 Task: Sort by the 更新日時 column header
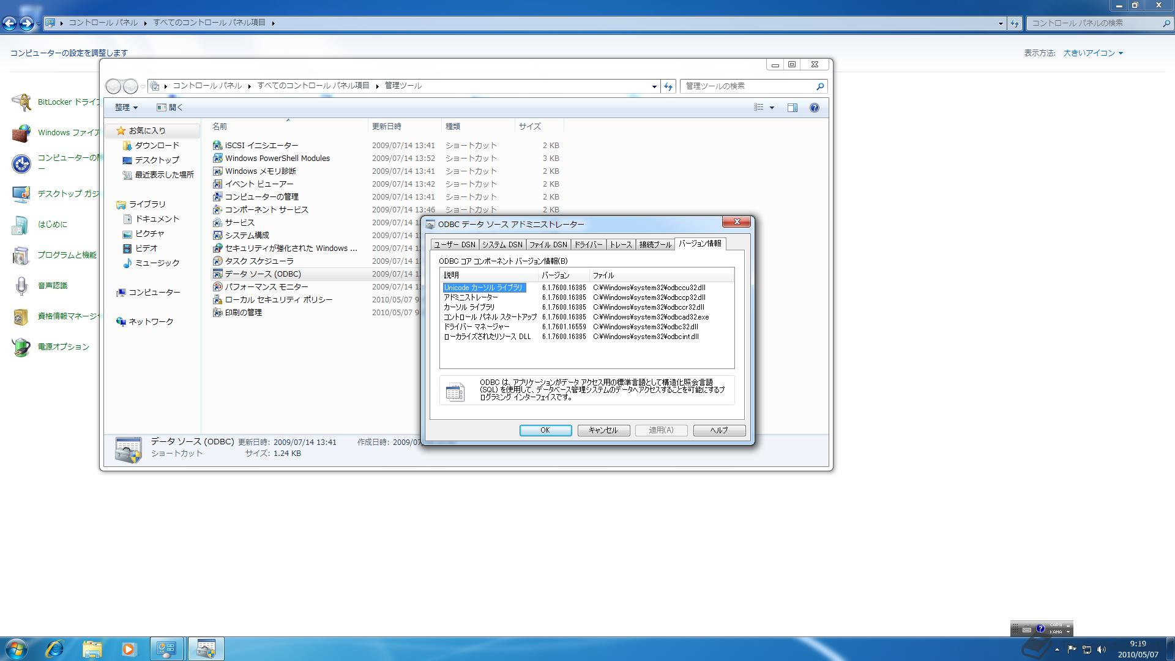(x=405, y=127)
